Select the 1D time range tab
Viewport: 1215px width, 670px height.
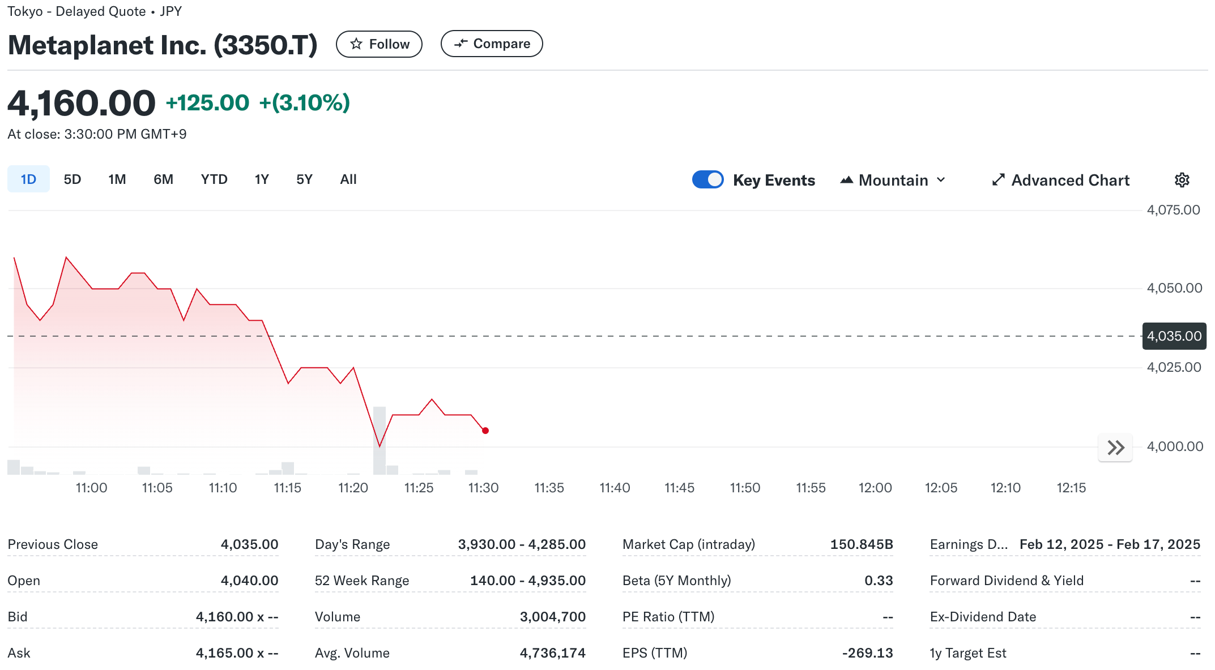[x=28, y=179]
